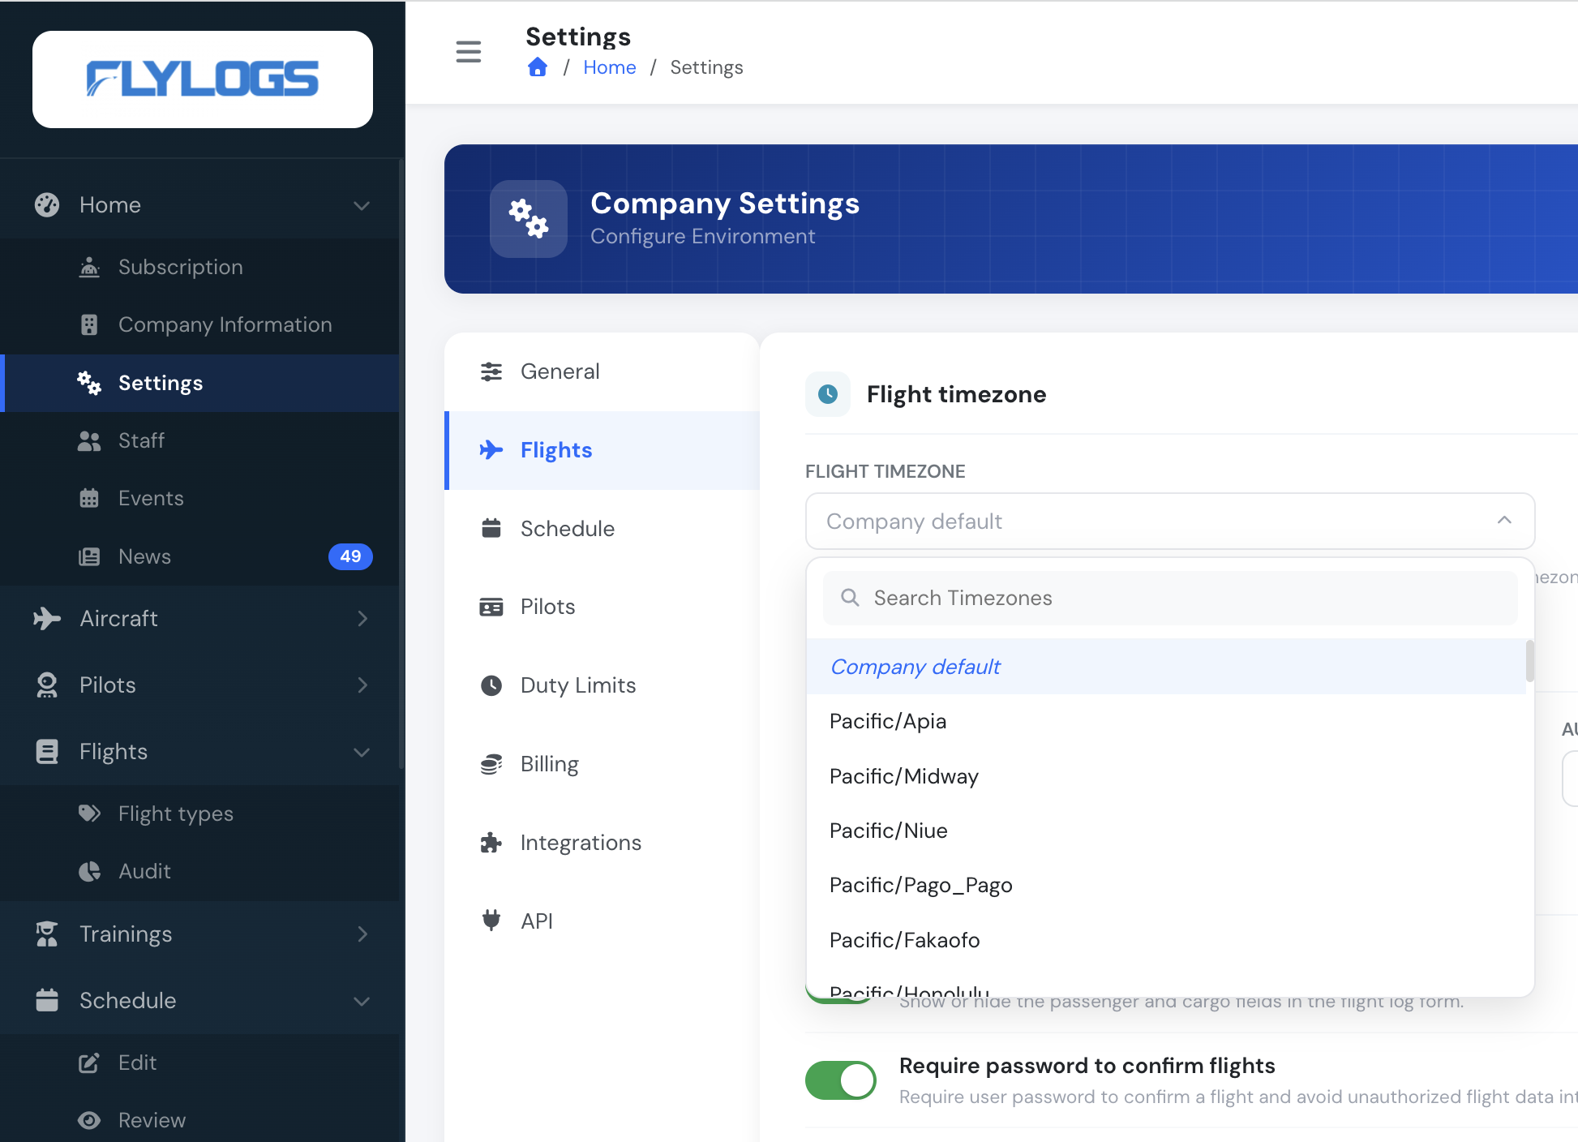Image resolution: width=1578 pixels, height=1142 pixels.
Task: Click the Duty Limits clock icon
Action: click(x=491, y=685)
